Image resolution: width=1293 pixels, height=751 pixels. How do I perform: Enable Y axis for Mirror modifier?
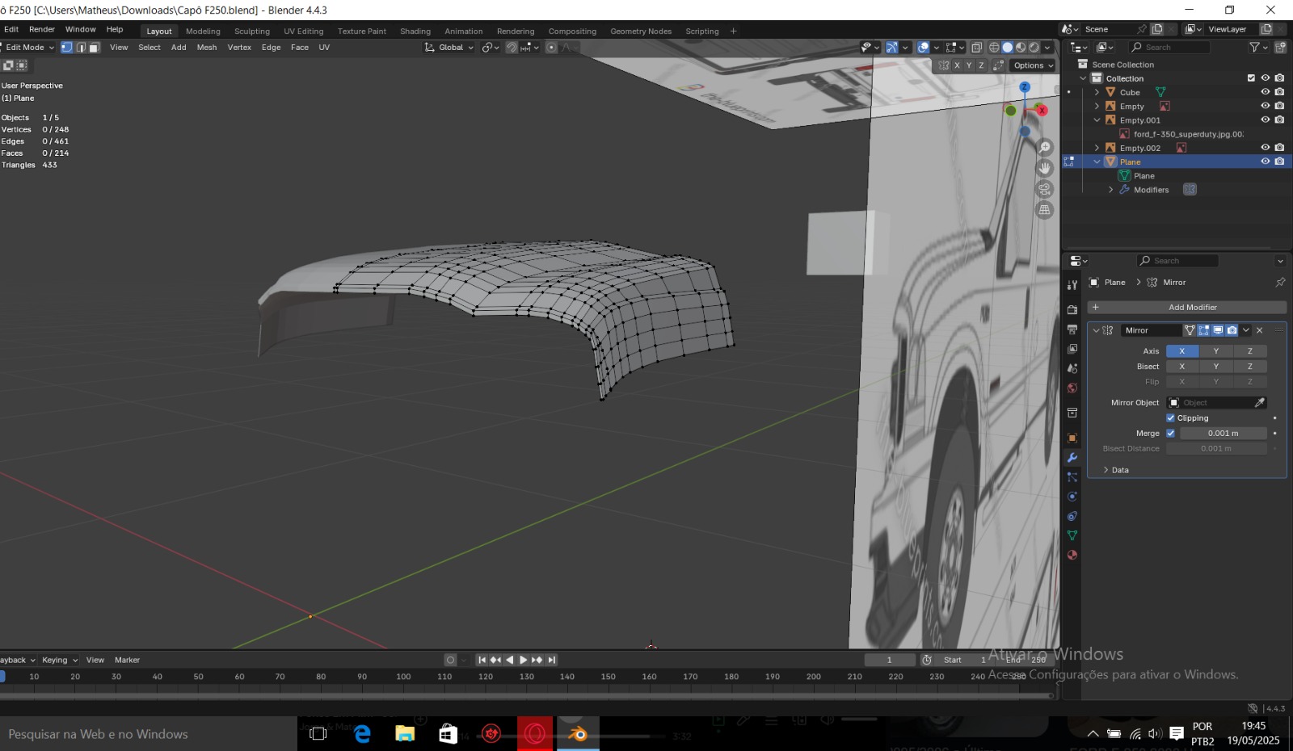click(x=1215, y=351)
